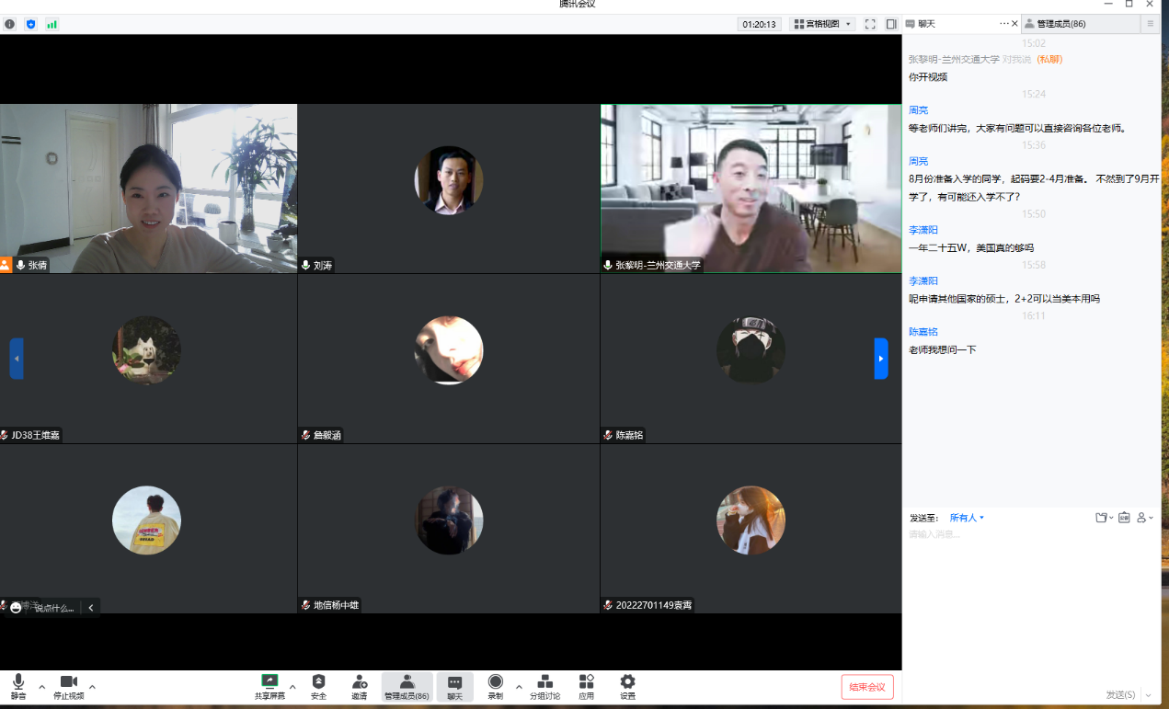Expand audio options arrow beside 静音

(41, 686)
